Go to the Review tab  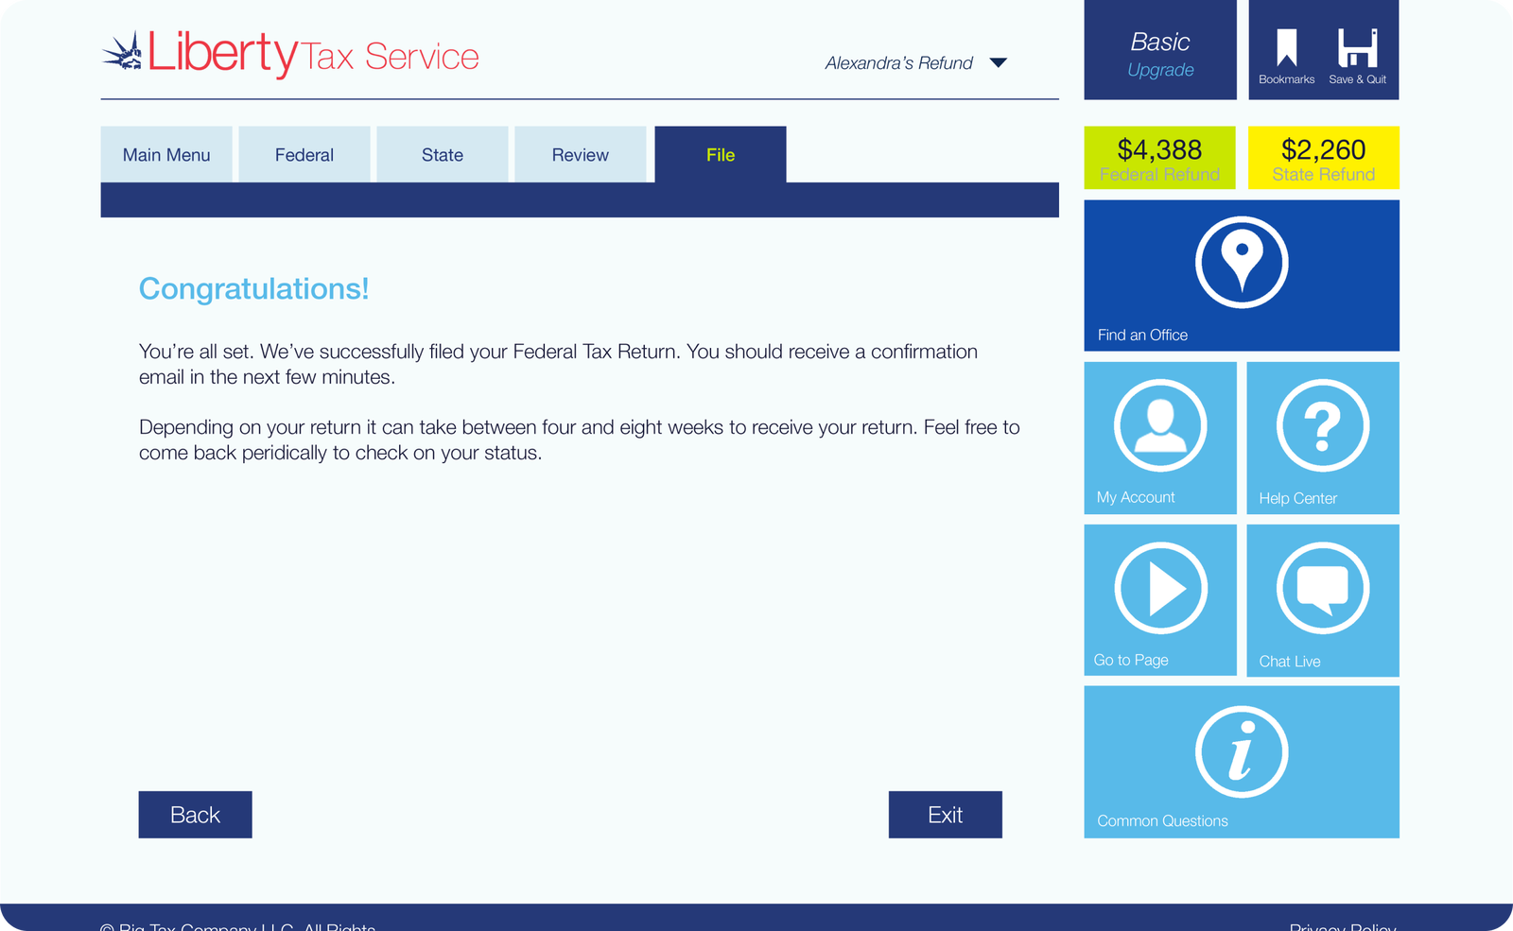point(581,154)
